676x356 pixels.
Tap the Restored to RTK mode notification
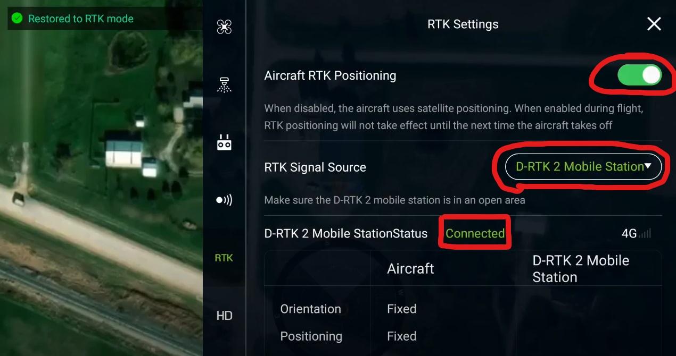[72, 19]
